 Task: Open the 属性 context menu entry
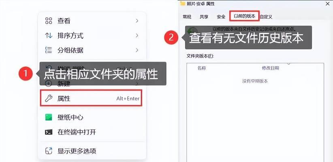[91, 98]
